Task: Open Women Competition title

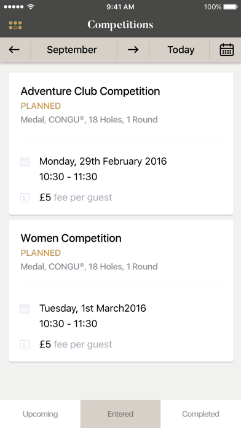Action: click(x=71, y=239)
